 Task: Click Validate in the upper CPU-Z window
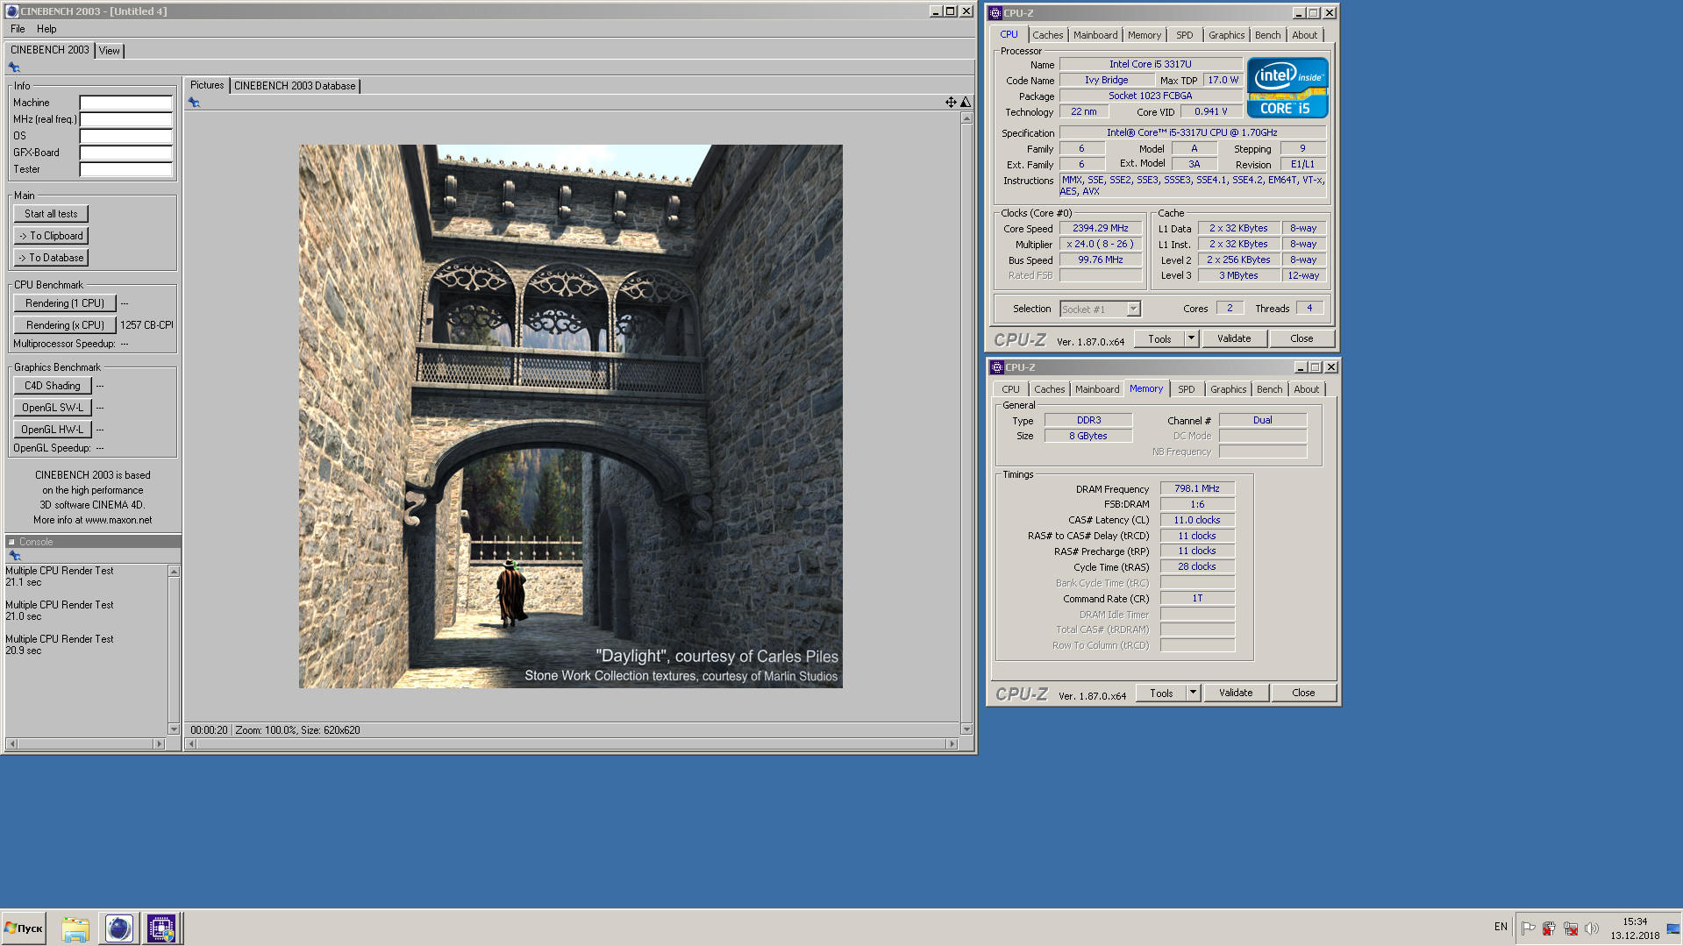[x=1234, y=338]
